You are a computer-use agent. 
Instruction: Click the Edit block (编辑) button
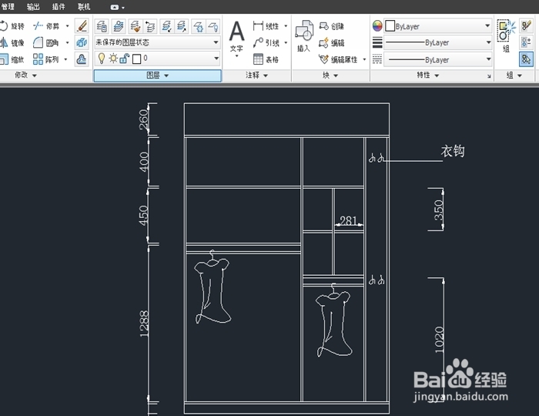point(331,42)
